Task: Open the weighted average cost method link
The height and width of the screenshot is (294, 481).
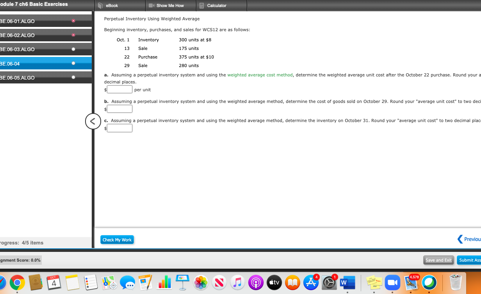Action: (x=260, y=74)
